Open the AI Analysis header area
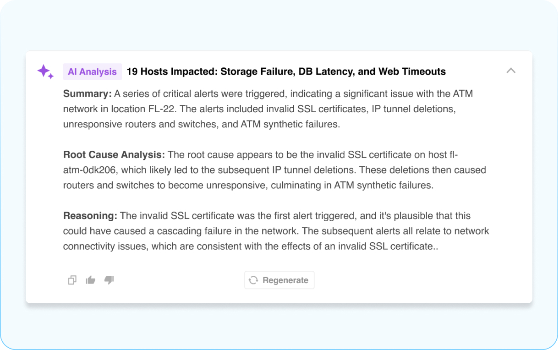The width and height of the screenshot is (559, 350). [x=92, y=71]
